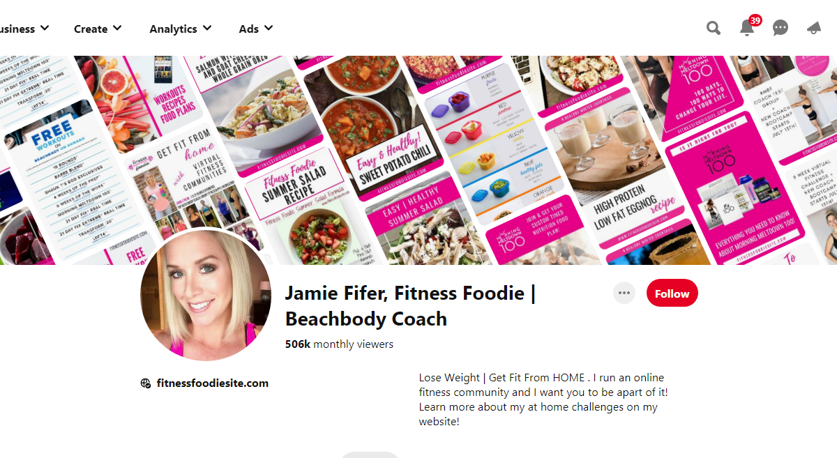Click Jamie Fifer's profile photo
Screen dimensions: 837x458
click(x=207, y=294)
